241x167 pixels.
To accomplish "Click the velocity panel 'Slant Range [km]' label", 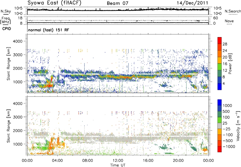I will (x=8, y=126).
